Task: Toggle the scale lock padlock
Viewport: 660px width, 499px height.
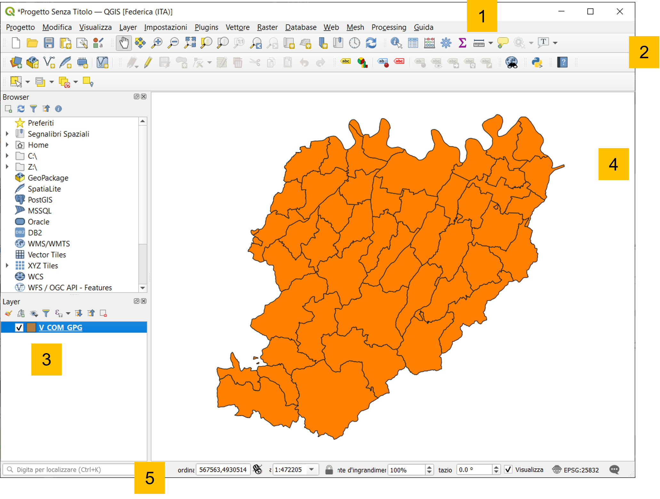Action: click(x=329, y=470)
